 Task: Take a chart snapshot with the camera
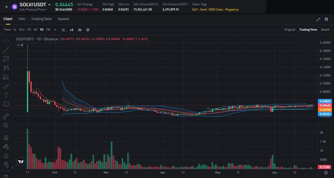(80, 30)
